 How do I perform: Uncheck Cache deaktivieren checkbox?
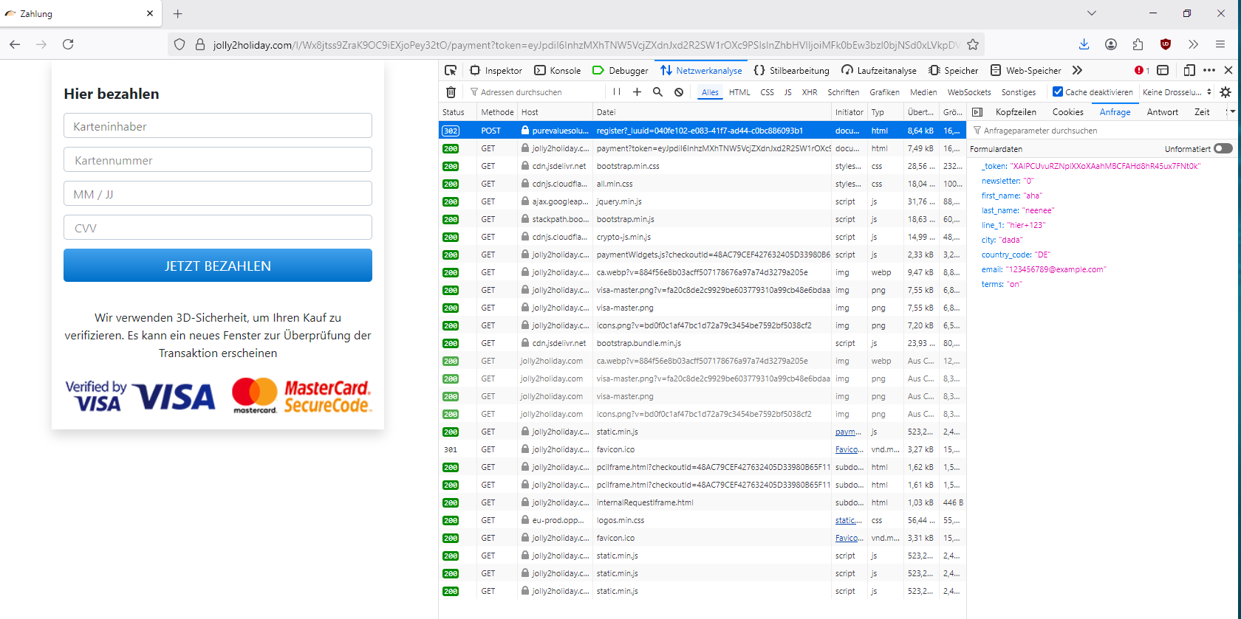tap(1058, 92)
